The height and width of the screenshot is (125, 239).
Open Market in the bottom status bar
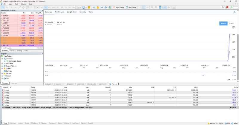211,124
